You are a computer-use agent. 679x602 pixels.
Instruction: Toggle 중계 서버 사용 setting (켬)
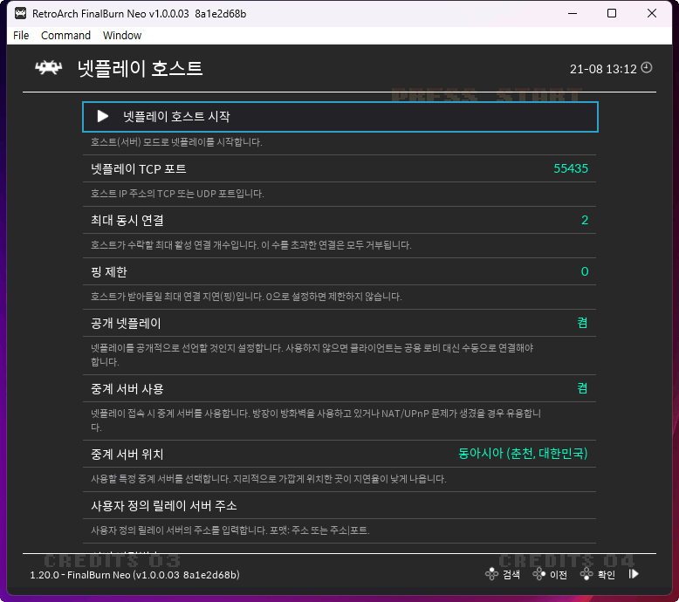click(582, 388)
